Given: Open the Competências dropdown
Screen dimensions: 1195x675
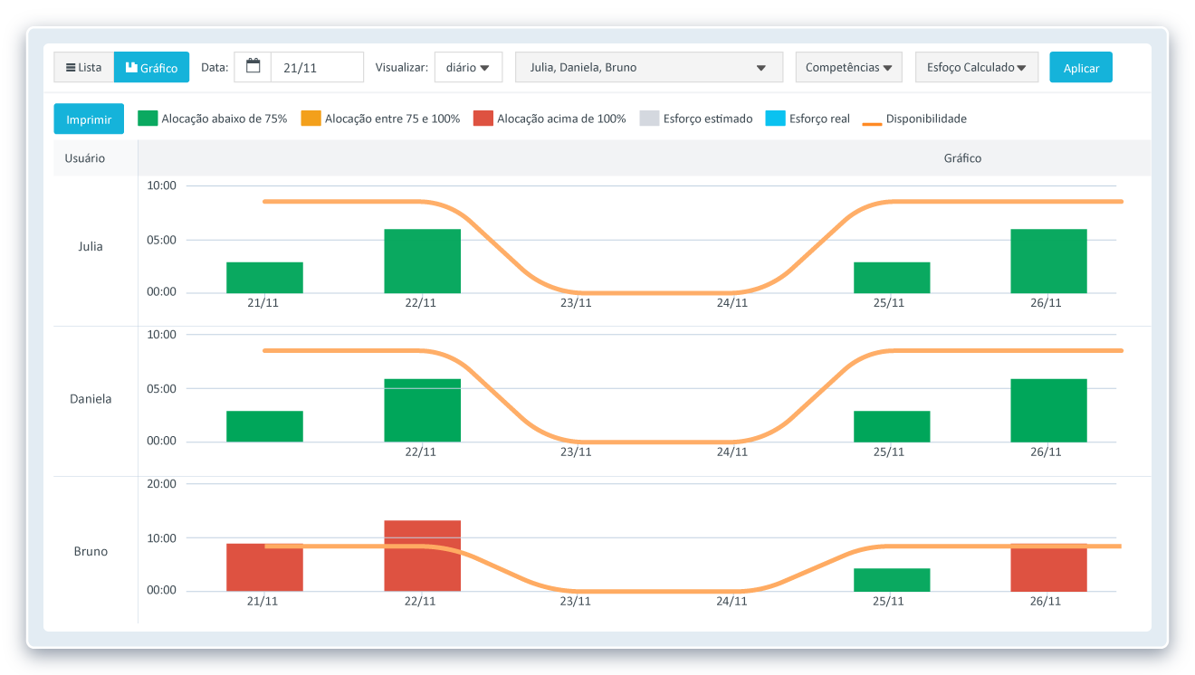Looking at the screenshot, I should coord(848,68).
